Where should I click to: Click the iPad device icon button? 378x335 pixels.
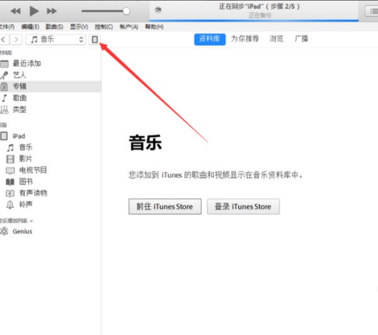(x=94, y=39)
